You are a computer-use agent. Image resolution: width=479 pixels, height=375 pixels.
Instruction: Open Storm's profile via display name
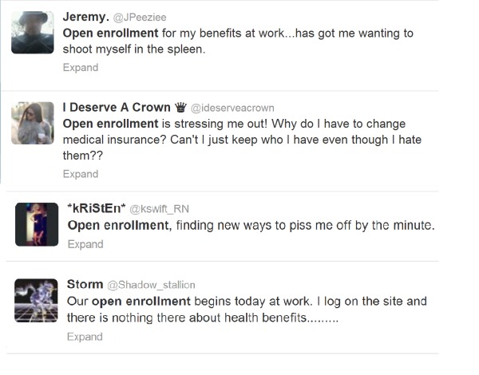tap(85, 284)
